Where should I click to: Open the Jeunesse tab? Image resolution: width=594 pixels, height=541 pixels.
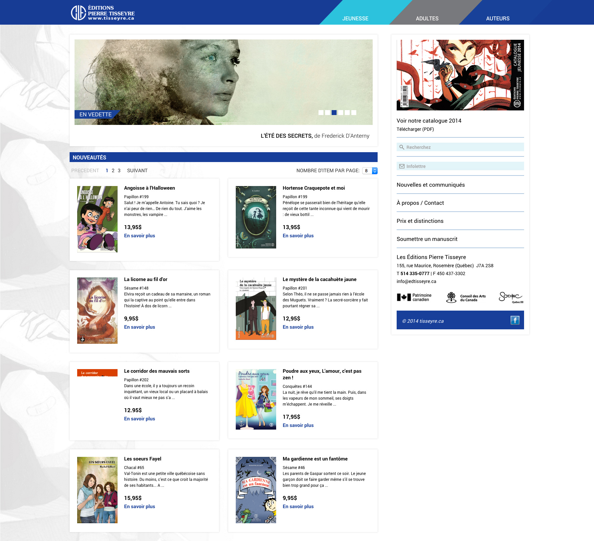355,18
